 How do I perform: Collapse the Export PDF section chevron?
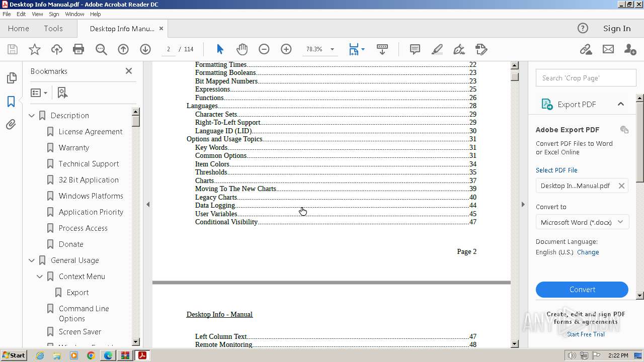621,104
